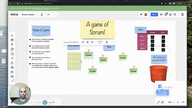Click the user avatar in Miro top bar
The image size is (192, 108).
click(146, 14)
